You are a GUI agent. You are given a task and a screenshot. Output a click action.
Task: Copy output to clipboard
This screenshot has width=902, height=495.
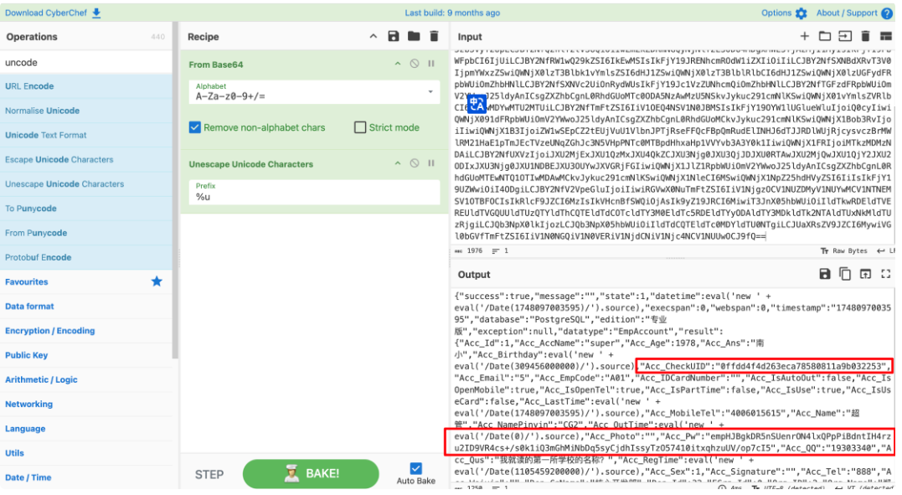845,274
